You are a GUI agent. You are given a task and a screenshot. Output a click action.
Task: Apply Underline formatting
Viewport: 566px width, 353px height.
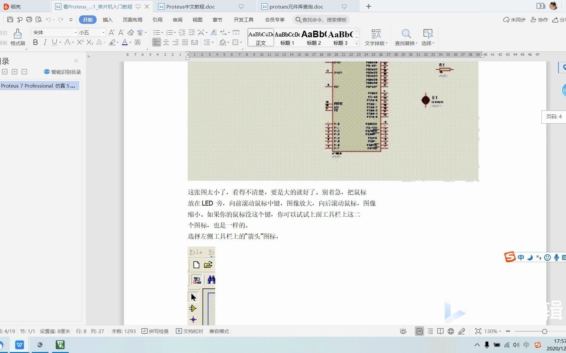pos(54,42)
